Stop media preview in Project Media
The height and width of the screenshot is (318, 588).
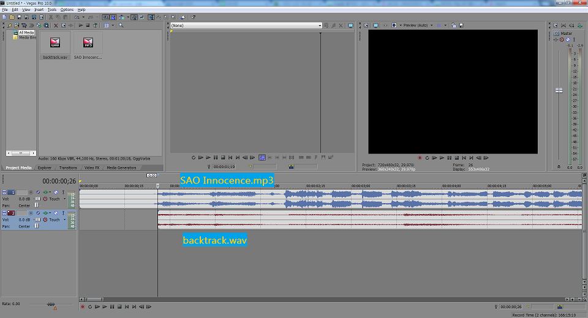[x=88, y=26]
